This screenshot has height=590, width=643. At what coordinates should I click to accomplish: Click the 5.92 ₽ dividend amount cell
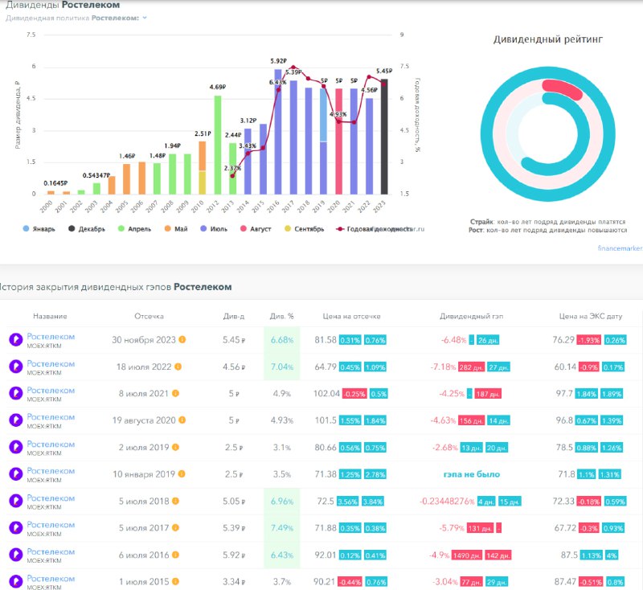pos(234,555)
